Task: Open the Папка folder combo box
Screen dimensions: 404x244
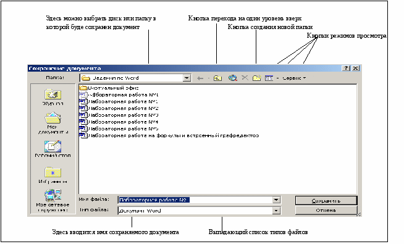Action: (135, 78)
